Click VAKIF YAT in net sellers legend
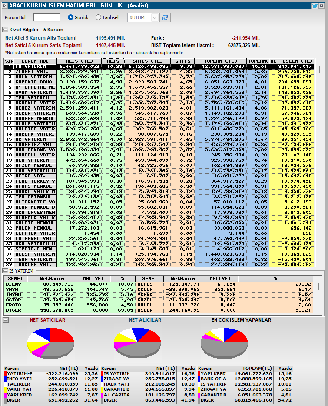The image size is (328, 406). [20, 389]
